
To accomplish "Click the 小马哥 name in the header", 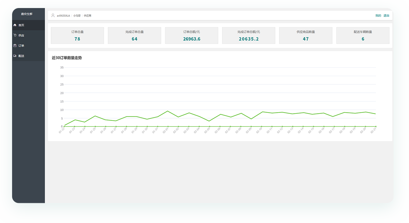I will tap(77, 16).
